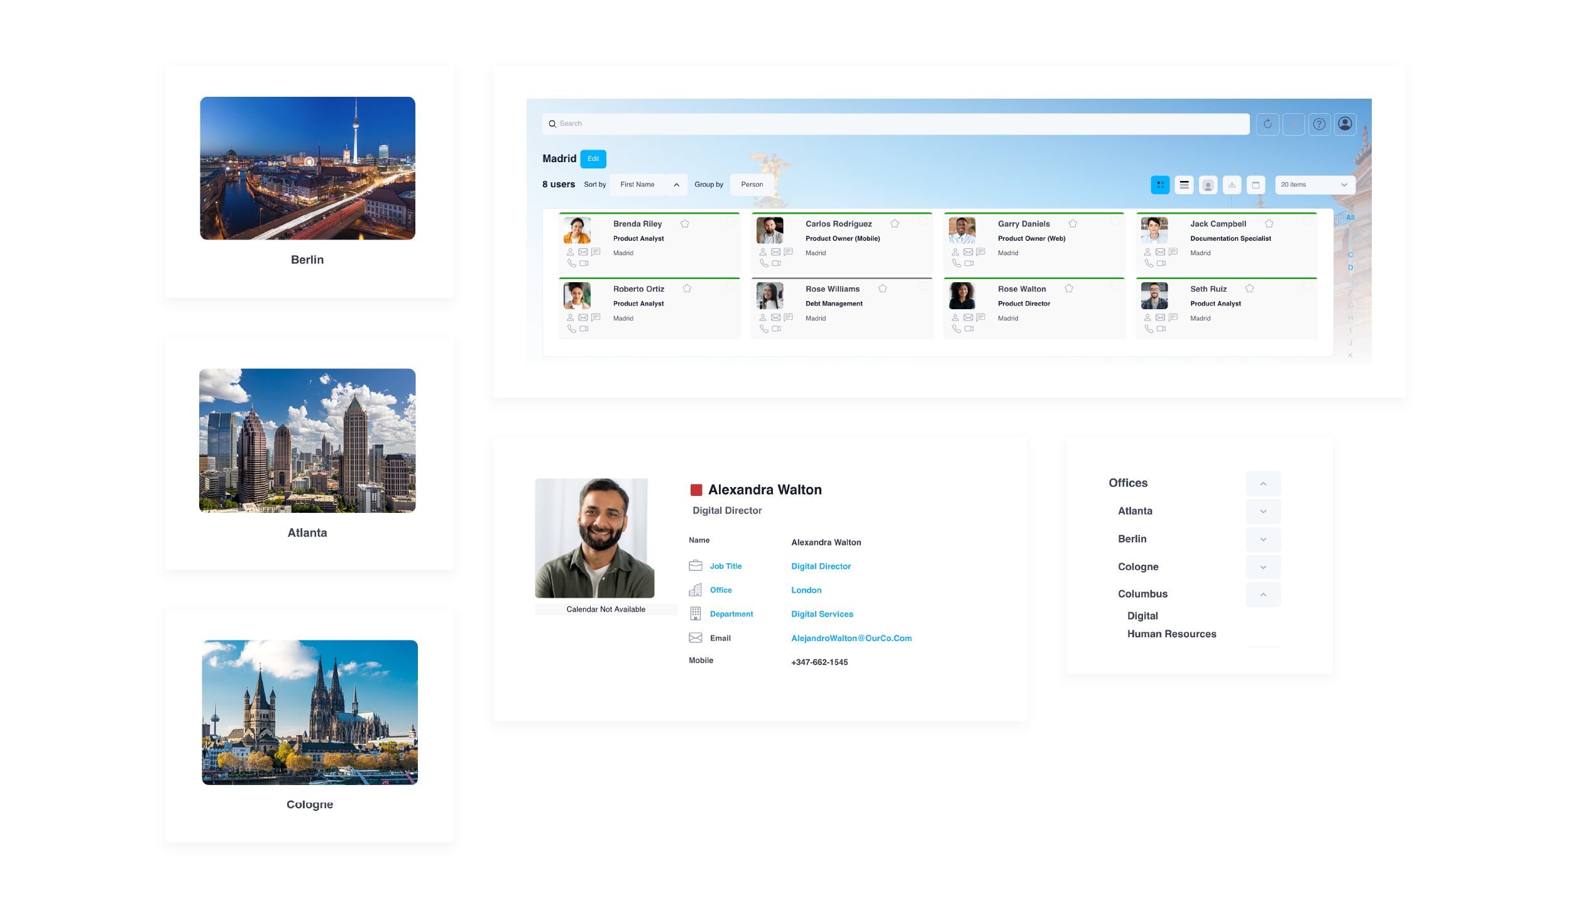The width and height of the screenshot is (1571, 917).
Task: Collapse the Columbus office chevron
Action: (1263, 595)
